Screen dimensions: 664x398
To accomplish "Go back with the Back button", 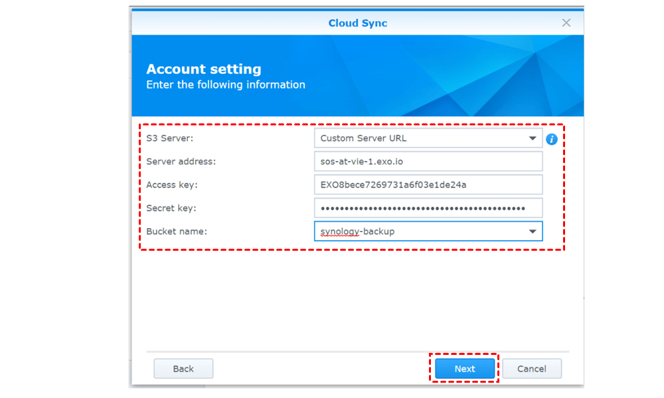I will [183, 369].
